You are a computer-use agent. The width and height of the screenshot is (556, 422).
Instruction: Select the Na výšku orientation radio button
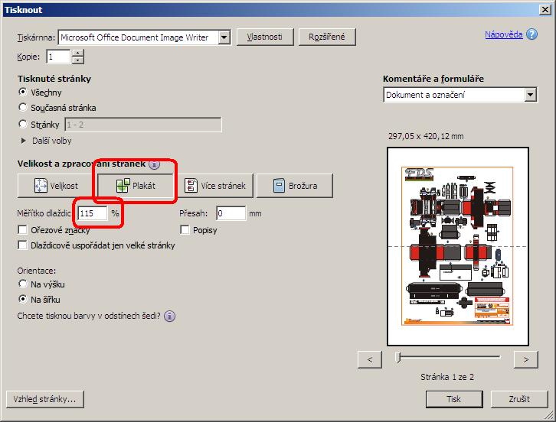pos(23,284)
